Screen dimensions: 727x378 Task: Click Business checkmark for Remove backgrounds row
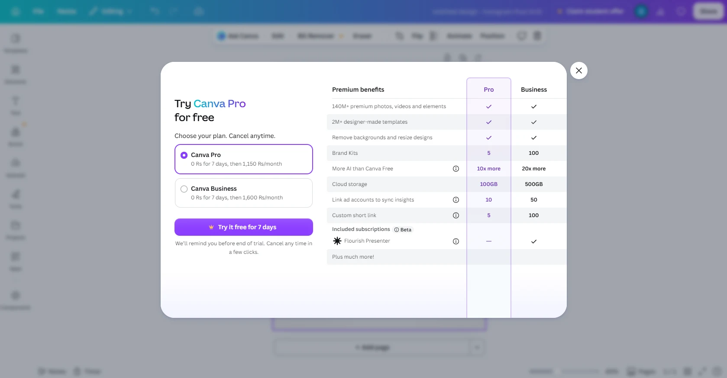pos(534,138)
